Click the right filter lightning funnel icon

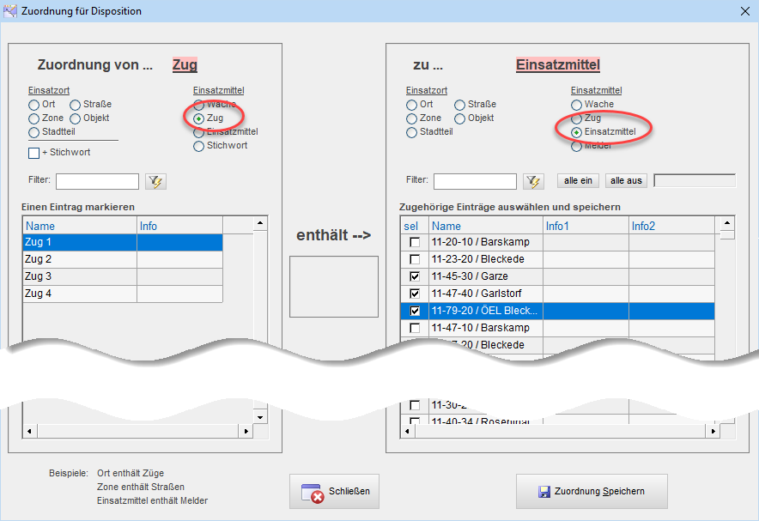point(533,181)
